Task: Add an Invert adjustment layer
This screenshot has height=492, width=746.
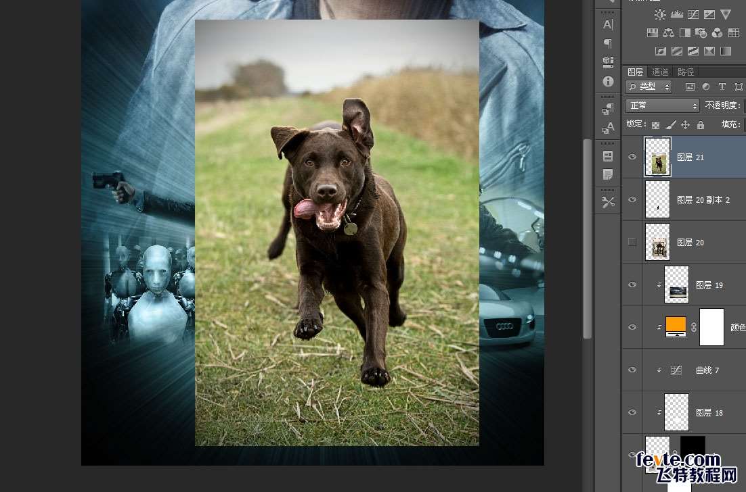Action: pyautogui.click(x=660, y=50)
